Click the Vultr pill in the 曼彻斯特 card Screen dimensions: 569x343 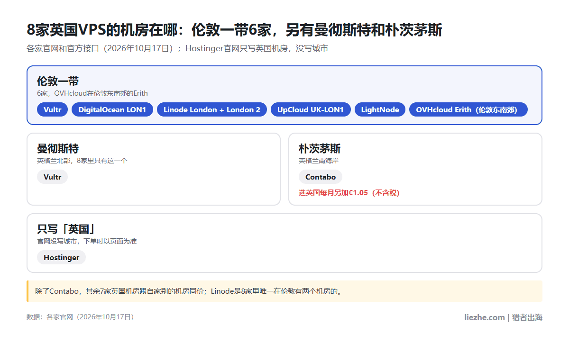52,177
